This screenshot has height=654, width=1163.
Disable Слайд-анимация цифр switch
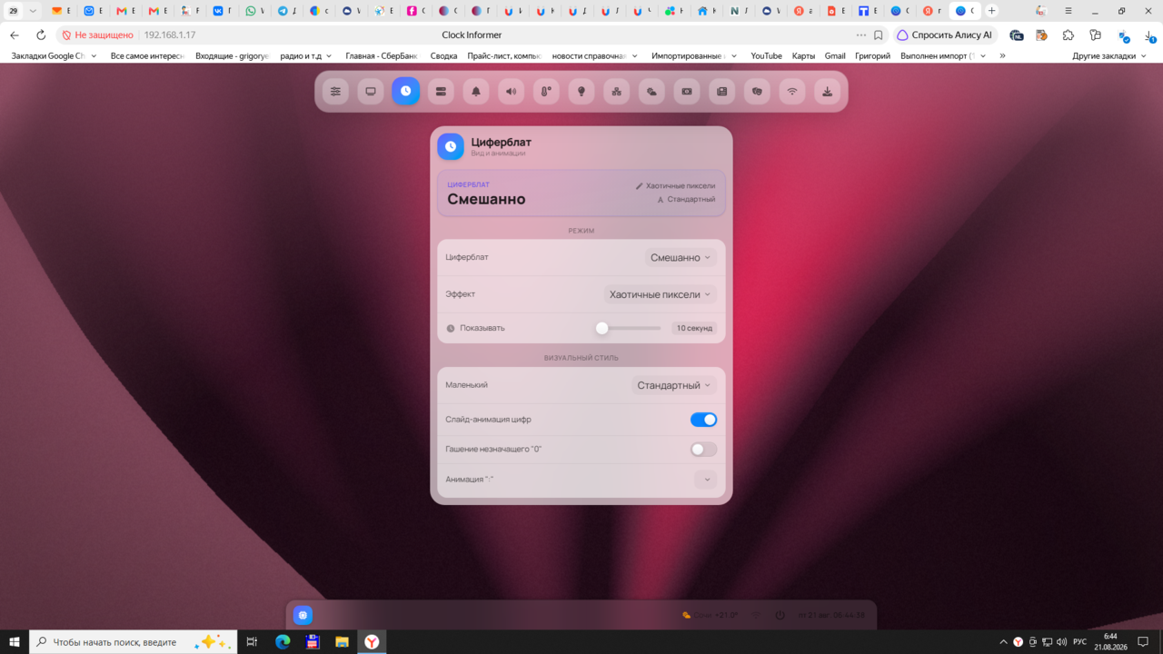pos(704,420)
